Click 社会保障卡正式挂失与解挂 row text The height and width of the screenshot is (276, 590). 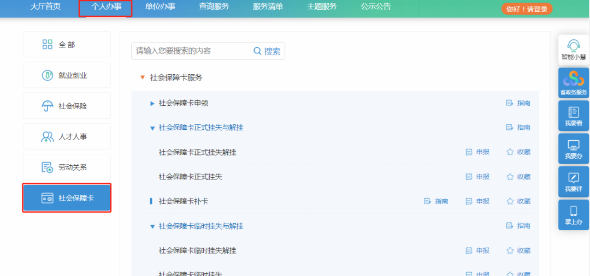tap(201, 128)
